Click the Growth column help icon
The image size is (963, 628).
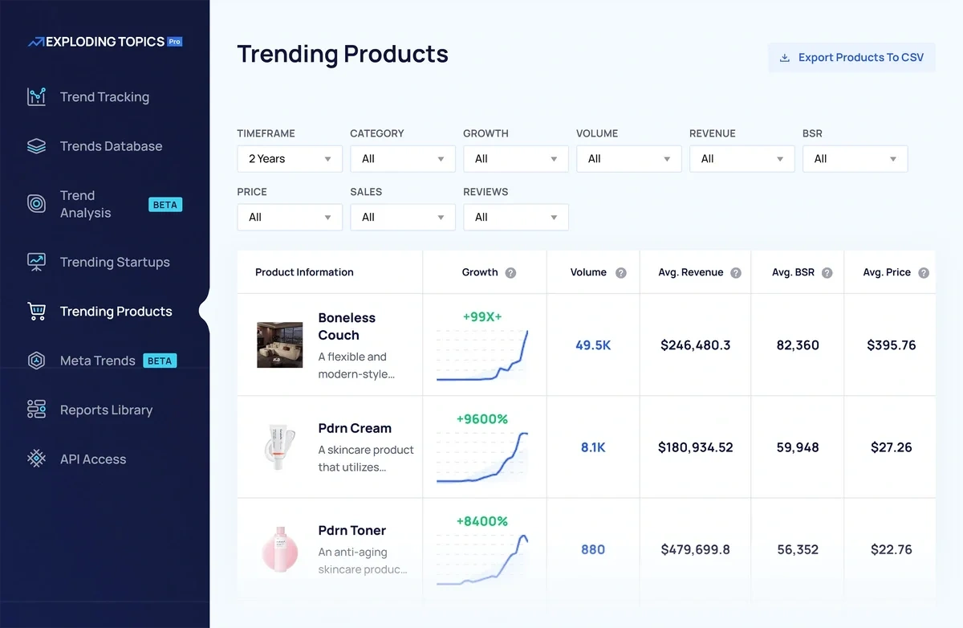[x=512, y=272]
